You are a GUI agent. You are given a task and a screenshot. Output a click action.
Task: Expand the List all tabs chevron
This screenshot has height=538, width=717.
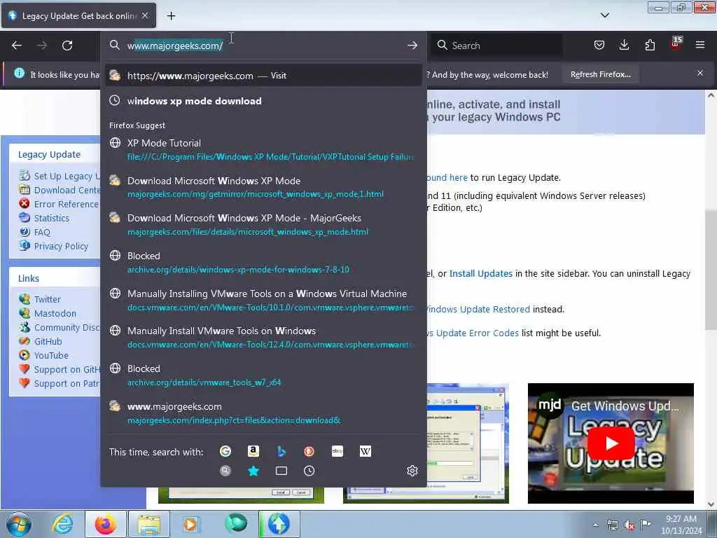click(x=604, y=15)
